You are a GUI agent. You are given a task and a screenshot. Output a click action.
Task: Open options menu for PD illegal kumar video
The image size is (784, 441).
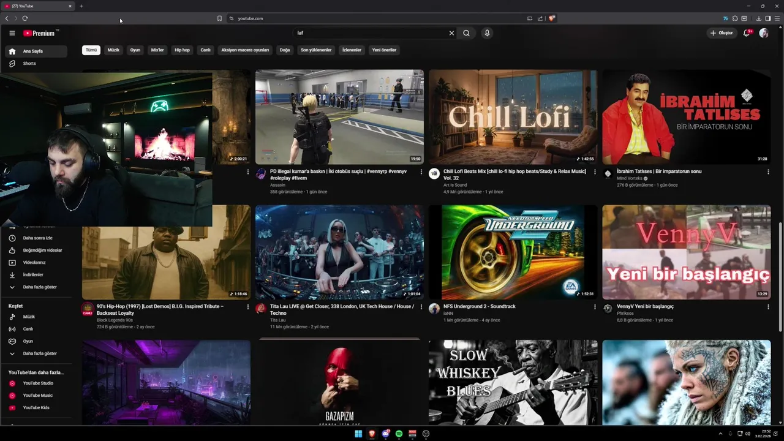(421, 172)
